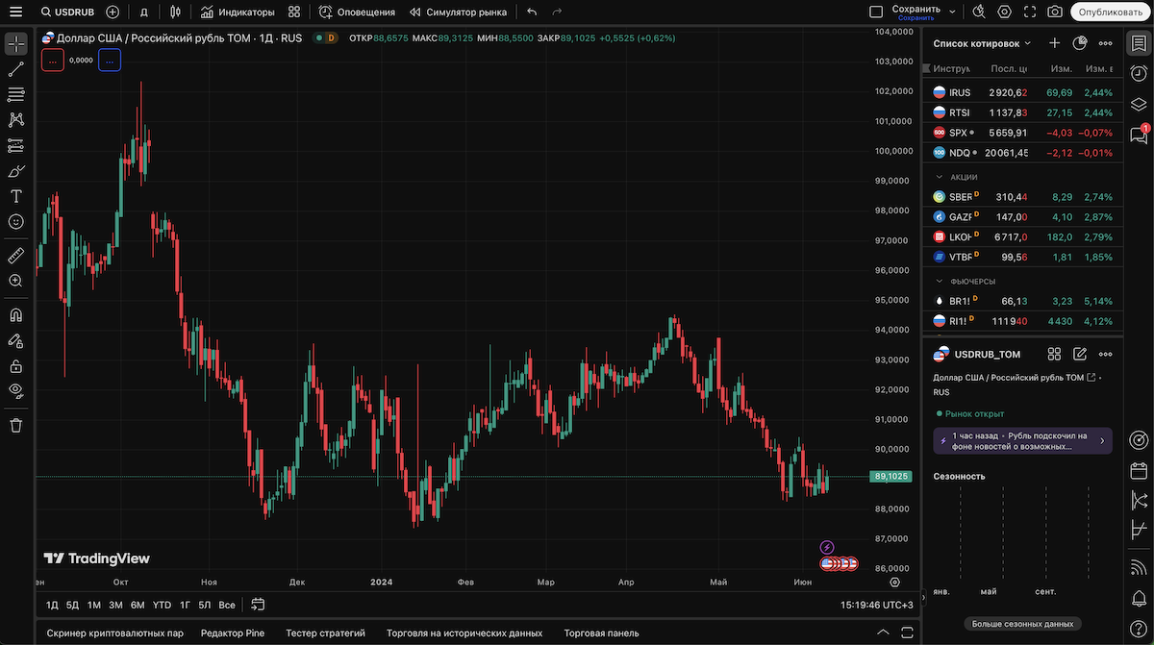Open the USDRUB symbol search
This screenshot has height=645, width=1154.
67,12
